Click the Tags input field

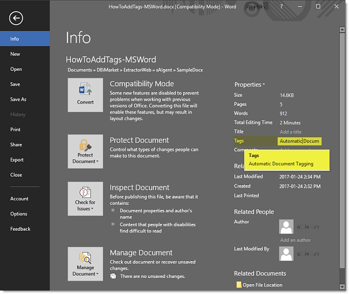299,141
